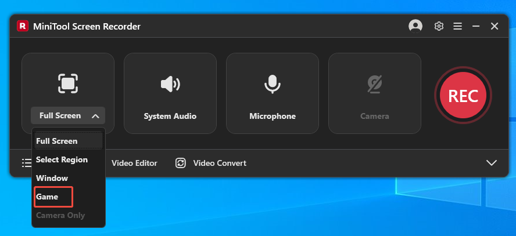Enable the disabled Camera icon
The image size is (516, 236).
point(374,84)
